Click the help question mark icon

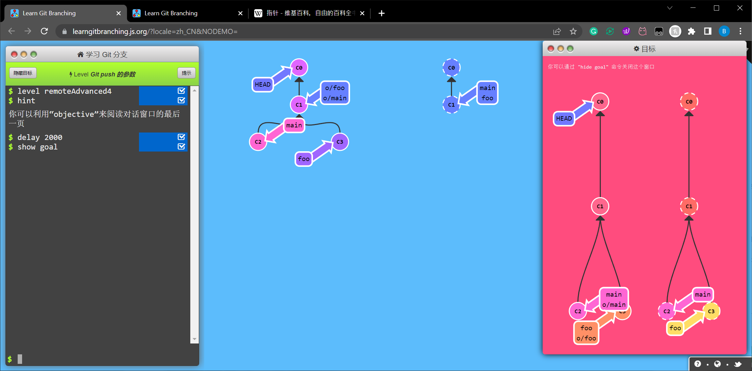(x=698, y=364)
